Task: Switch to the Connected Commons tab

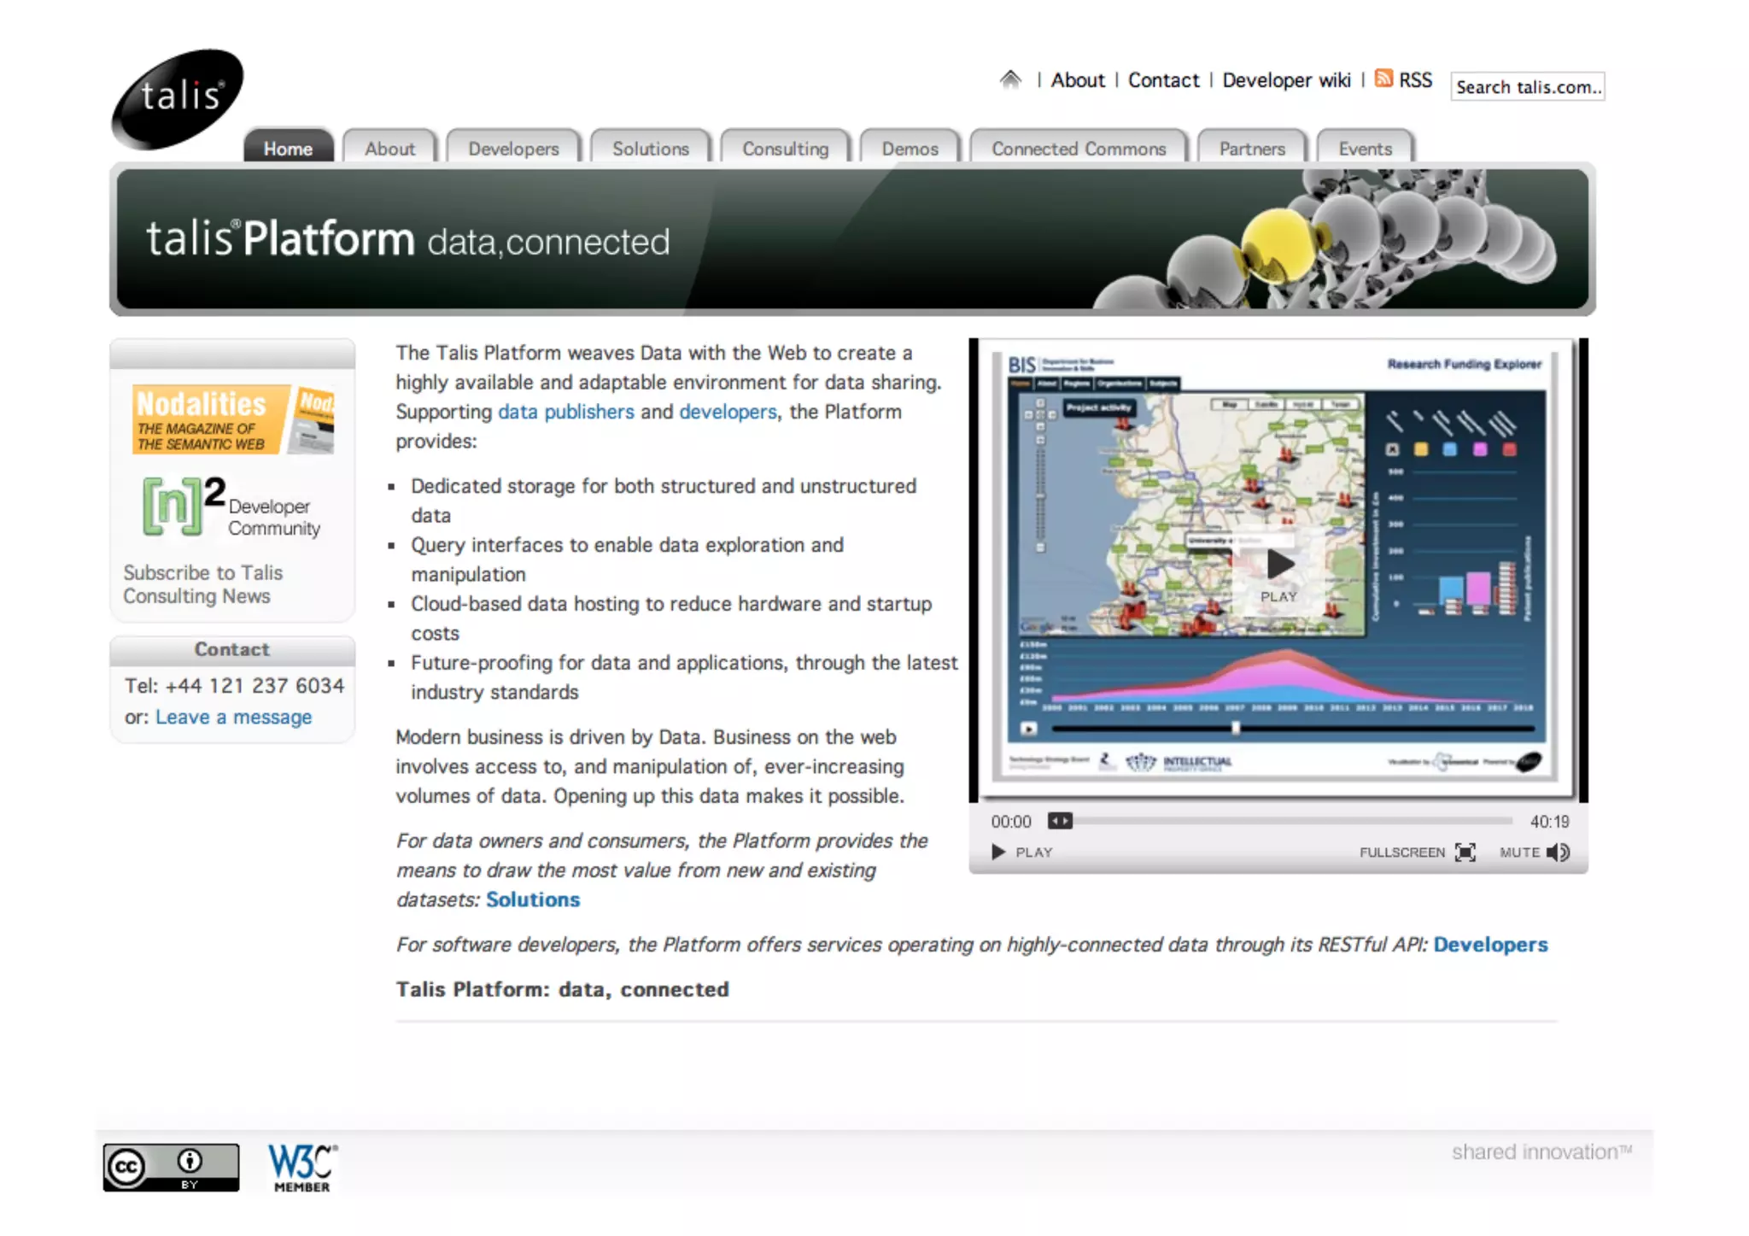Action: click(x=1078, y=149)
